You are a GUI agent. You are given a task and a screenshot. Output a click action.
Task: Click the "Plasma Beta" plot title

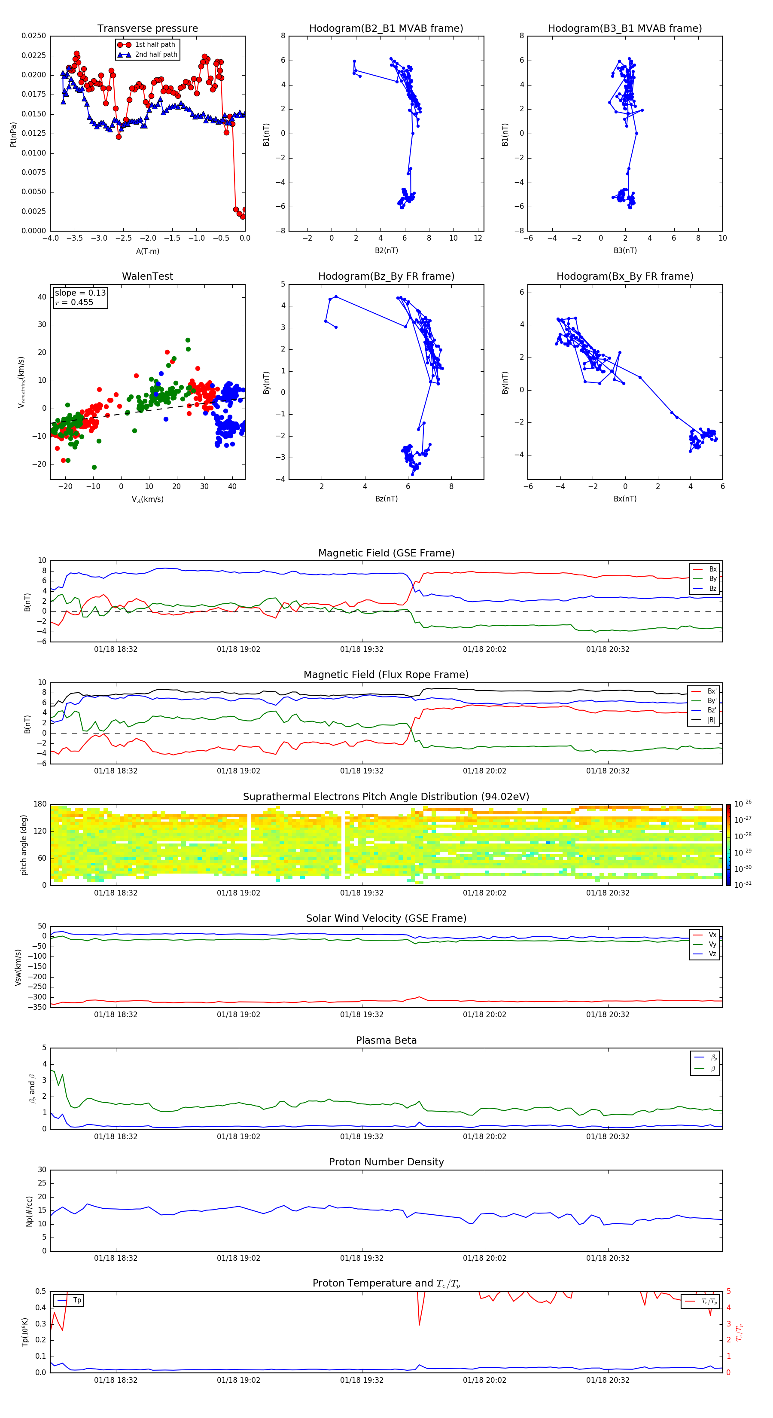point(386,1041)
